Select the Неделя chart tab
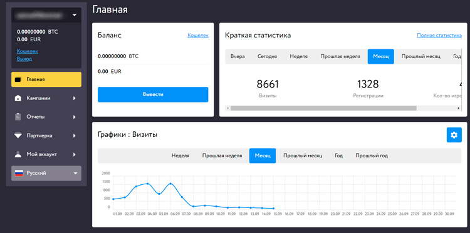Screen dimensions: 470x233 pos(180,156)
